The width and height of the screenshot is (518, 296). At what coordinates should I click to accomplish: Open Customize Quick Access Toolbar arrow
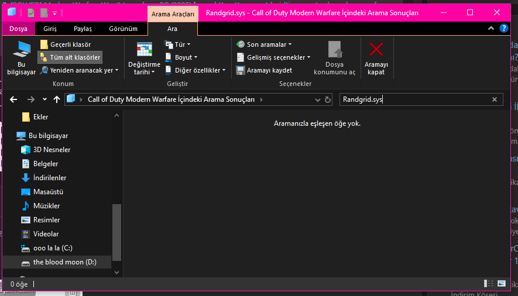(x=55, y=13)
